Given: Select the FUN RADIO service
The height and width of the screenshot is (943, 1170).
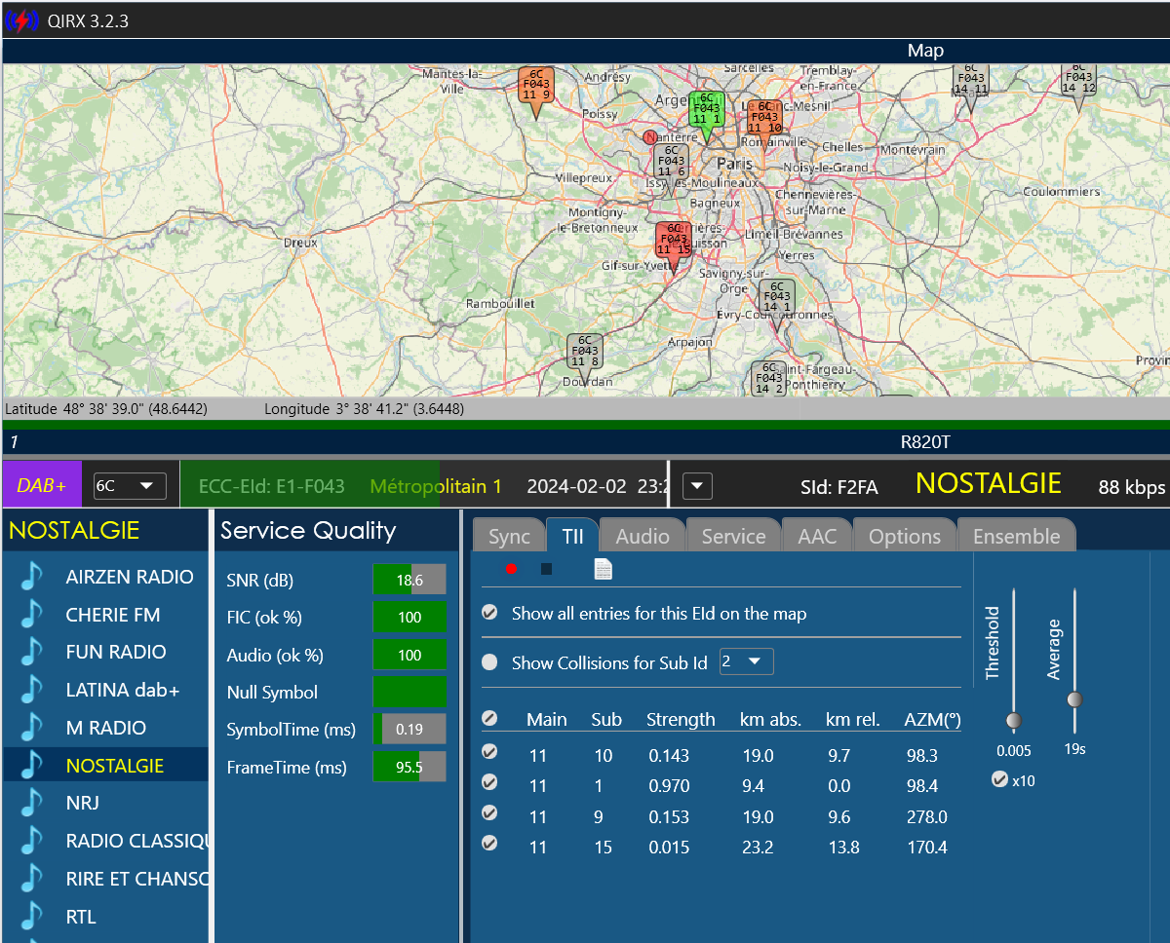Looking at the screenshot, I should click(x=116, y=652).
